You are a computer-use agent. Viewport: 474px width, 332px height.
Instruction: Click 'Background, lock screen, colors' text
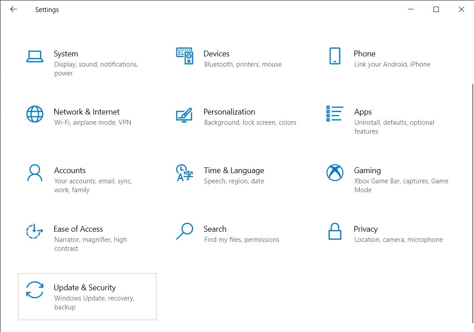pos(250,123)
